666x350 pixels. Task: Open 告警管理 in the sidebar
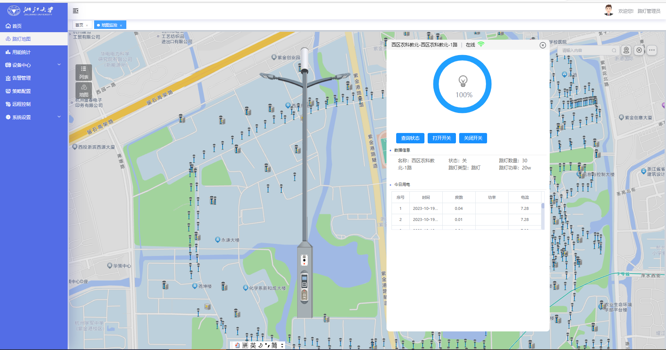coord(21,78)
